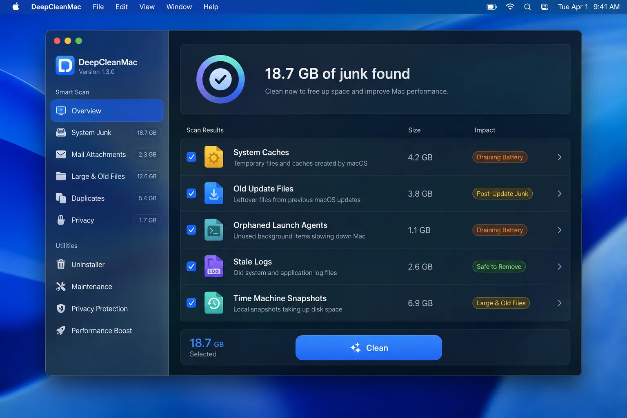
Task: Click the Version 1.3.0 label
Action: tap(97, 72)
